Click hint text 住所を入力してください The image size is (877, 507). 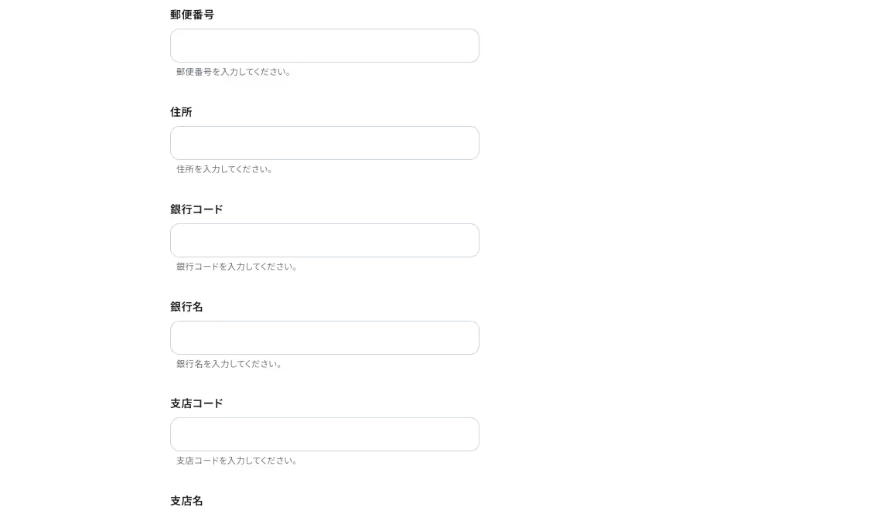(224, 169)
